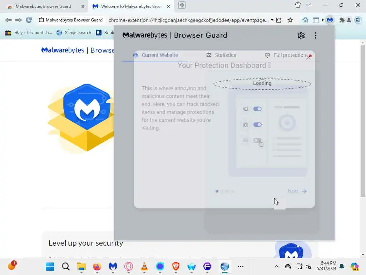Screen dimensions: 366x275
Task: Click the shirt-shaped icon in title bar
Action: [x=298, y=5]
